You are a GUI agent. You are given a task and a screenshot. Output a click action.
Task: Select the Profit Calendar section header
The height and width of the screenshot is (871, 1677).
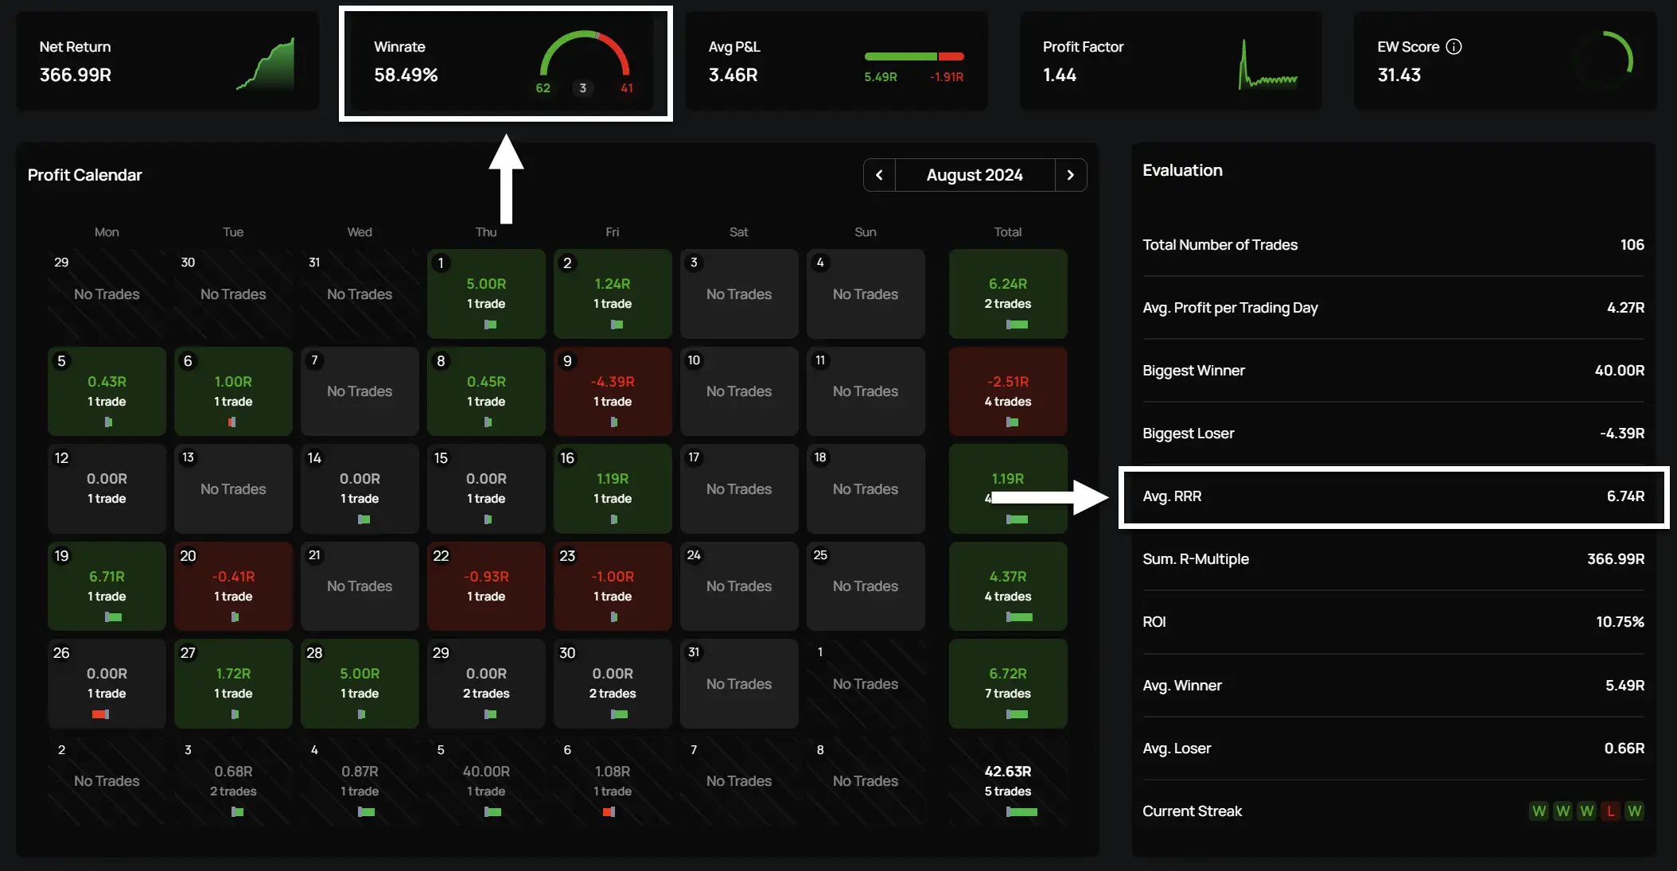(x=84, y=174)
